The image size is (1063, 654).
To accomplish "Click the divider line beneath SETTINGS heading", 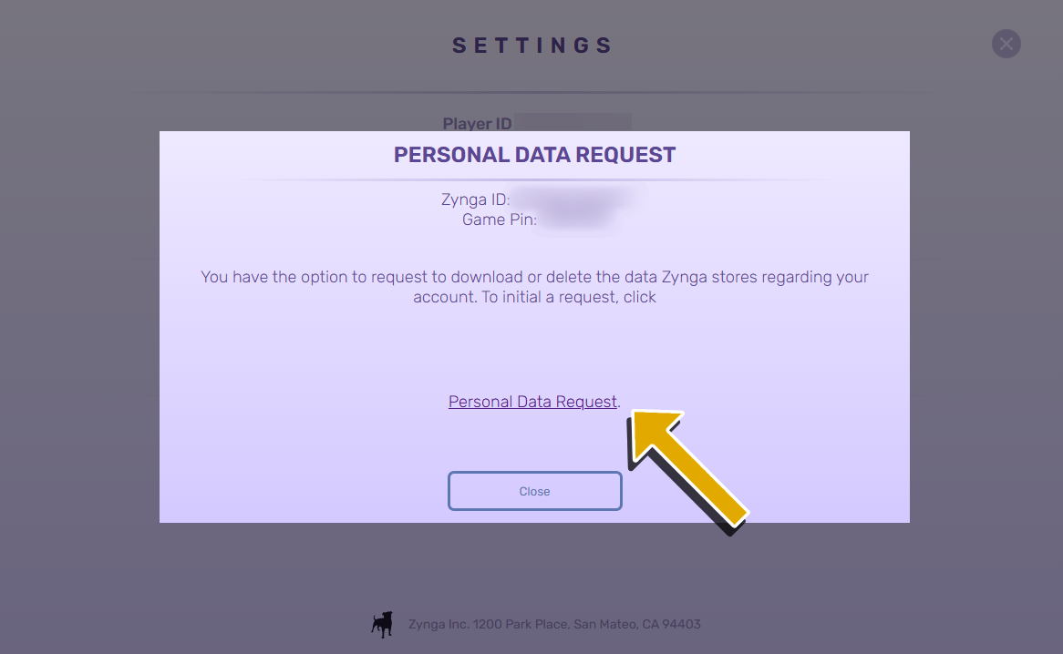I will pyautogui.click(x=532, y=92).
